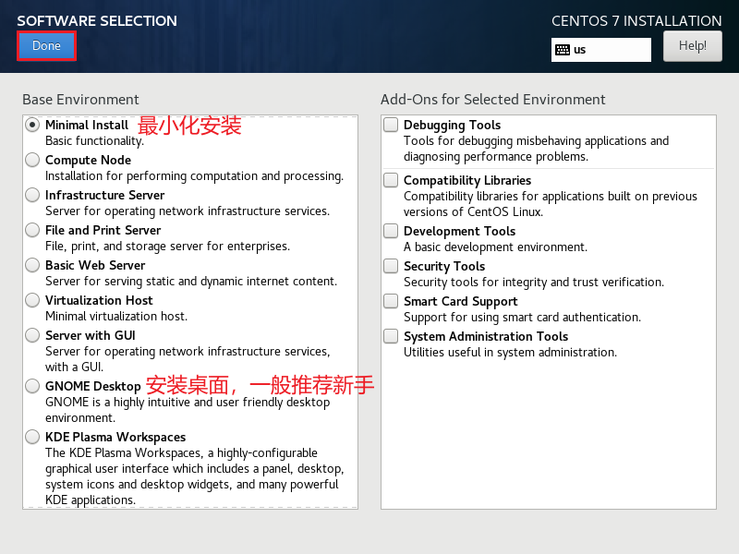Click the 'Minimal Install' label text

[x=87, y=125]
